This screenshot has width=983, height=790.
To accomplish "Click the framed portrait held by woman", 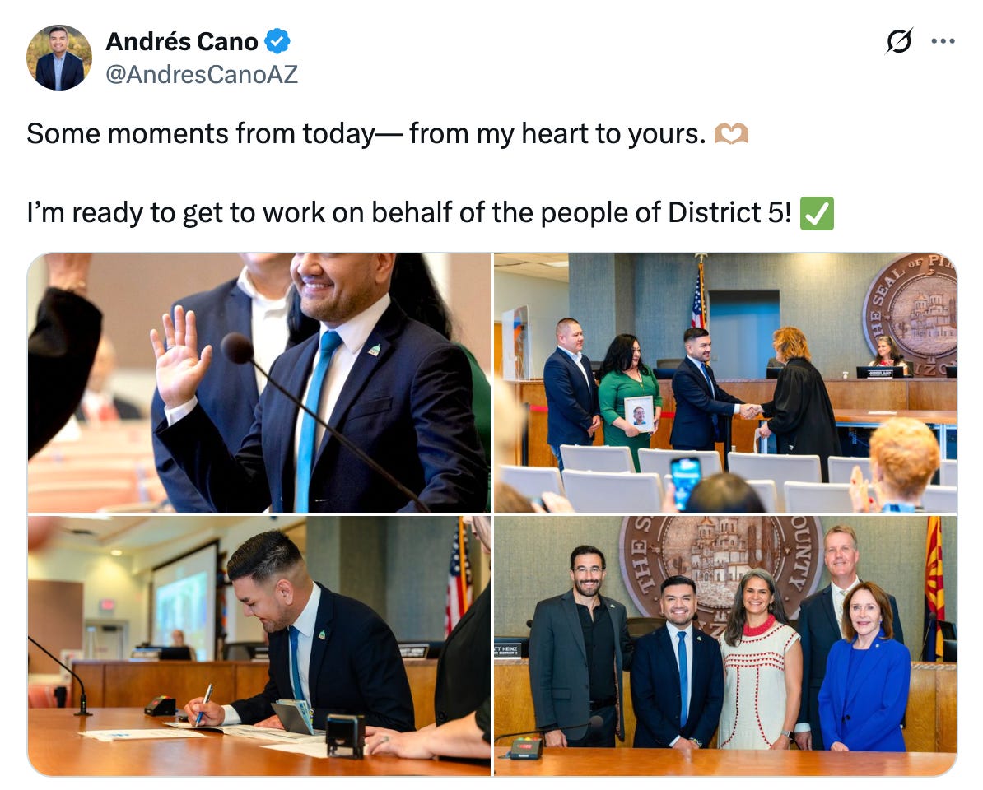I will (639, 414).
